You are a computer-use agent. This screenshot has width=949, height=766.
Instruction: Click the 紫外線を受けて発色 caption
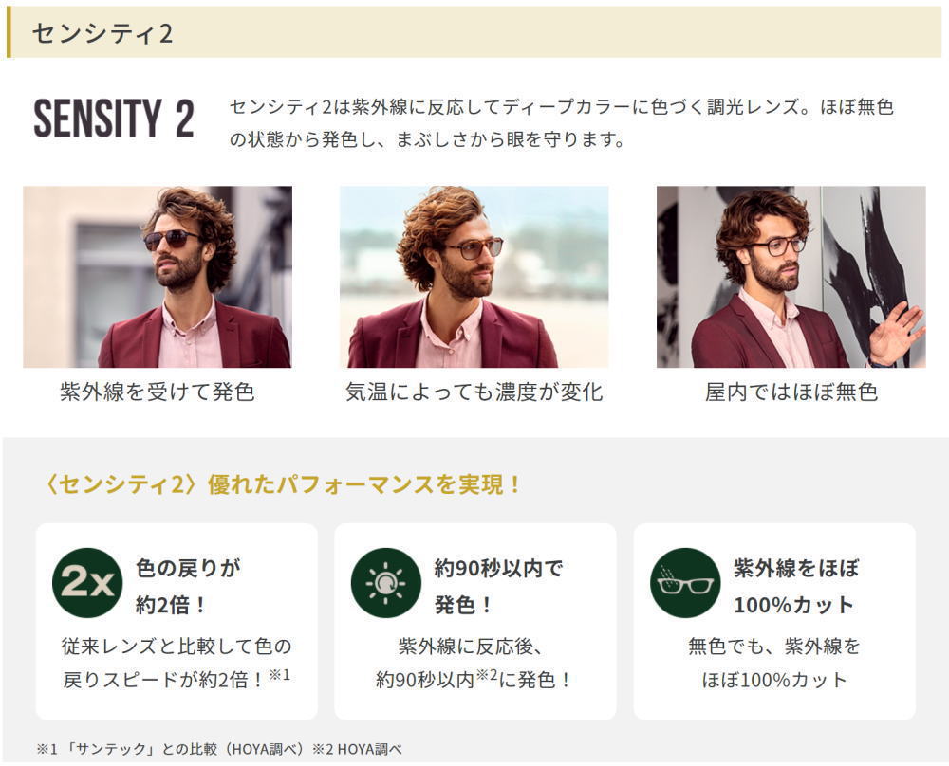158,392
